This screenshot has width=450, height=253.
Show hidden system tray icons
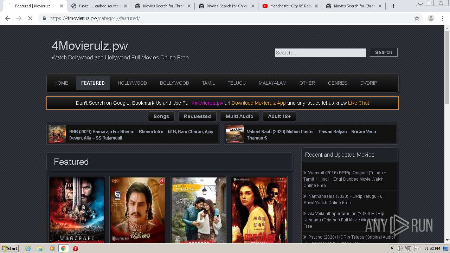coord(392,248)
